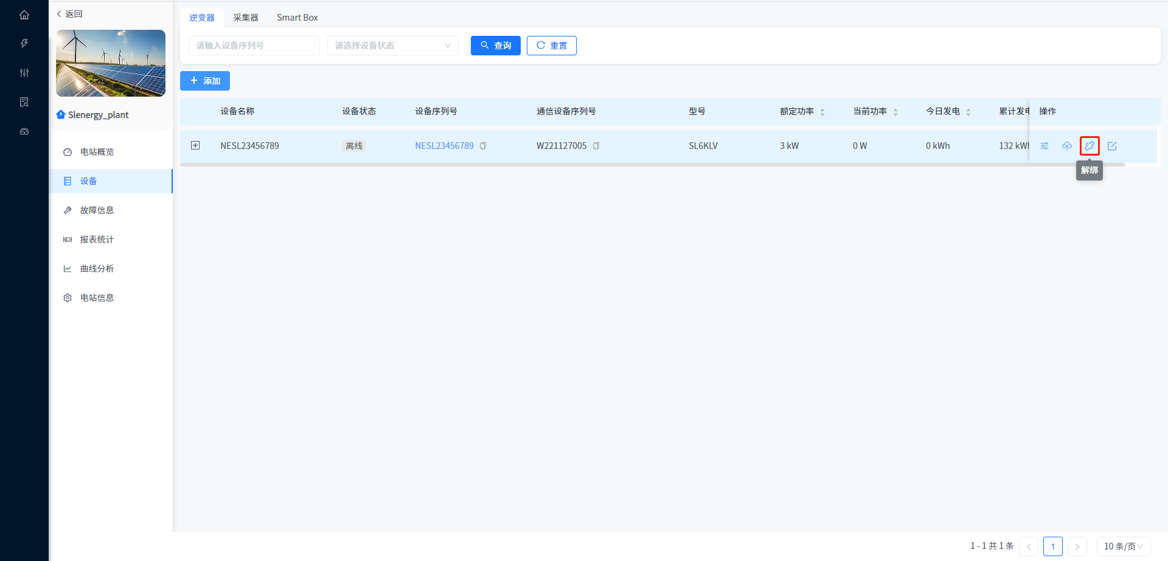Viewport: 1168px width, 561px height.
Task: Sort by 额定功率 column
Action: pyautogui.click(x=822, y=112)
